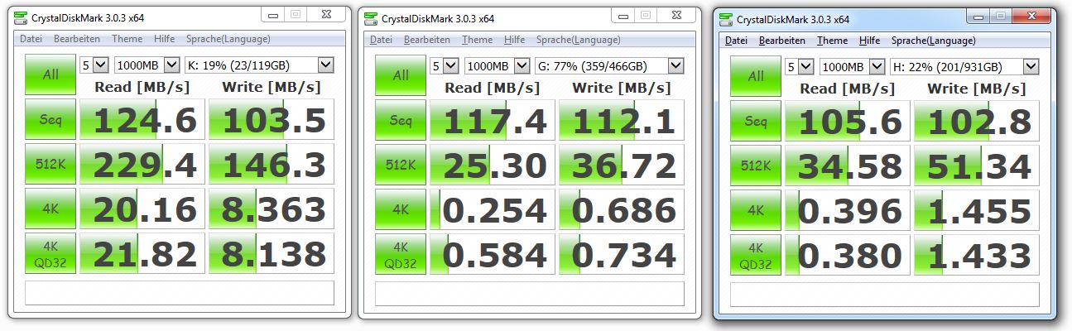Start 4K test in the H: drive window
This screenshot has width=1072, height=331.
click(x=755, y=210)
